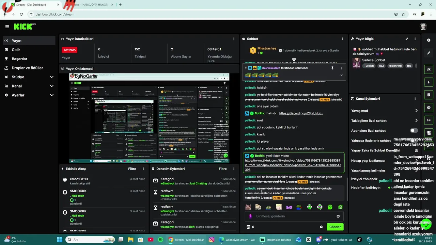Open Yayın İstatistikleri three-dot menu
The height and width of the screenshot is (245, 436).
pyautogui.click(x=234, y=39)
